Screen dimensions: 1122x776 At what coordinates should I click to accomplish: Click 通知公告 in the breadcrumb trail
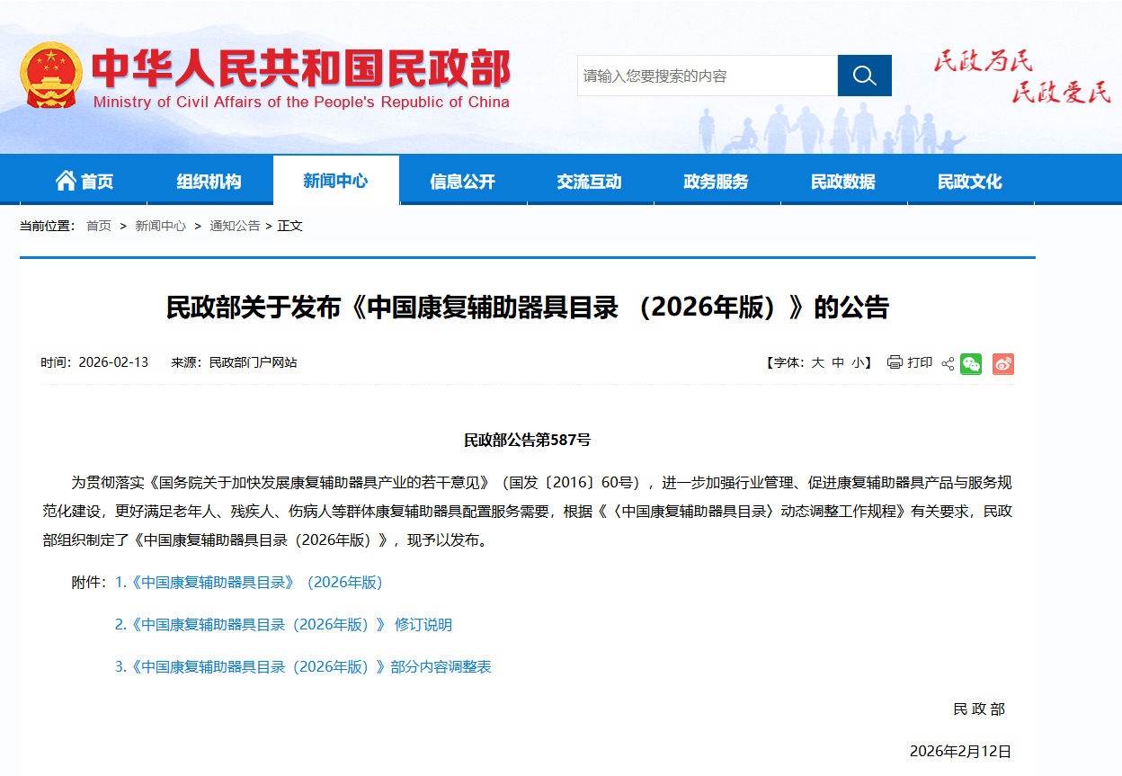click(235, 226)
